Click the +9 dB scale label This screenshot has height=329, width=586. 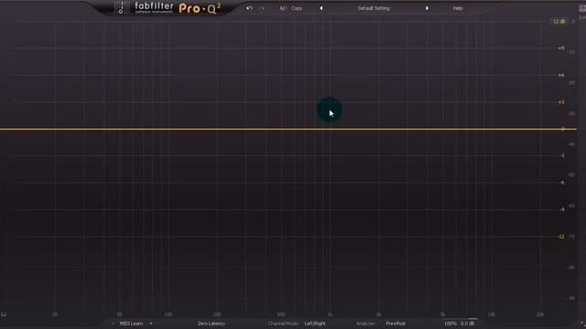pos(561,48)
